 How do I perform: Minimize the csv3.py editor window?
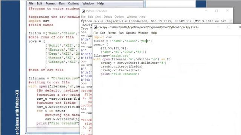click(218, 27)
